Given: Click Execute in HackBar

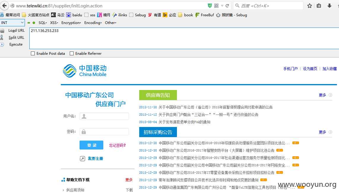Looking at the screenshot, I should (x=16, y=44).
